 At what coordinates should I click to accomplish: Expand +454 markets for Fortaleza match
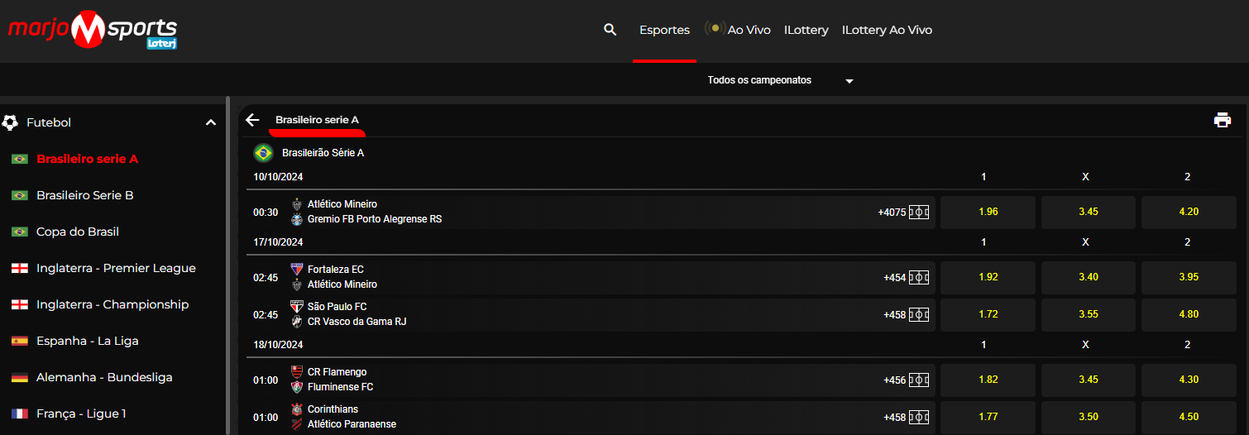tap(894, 278)
